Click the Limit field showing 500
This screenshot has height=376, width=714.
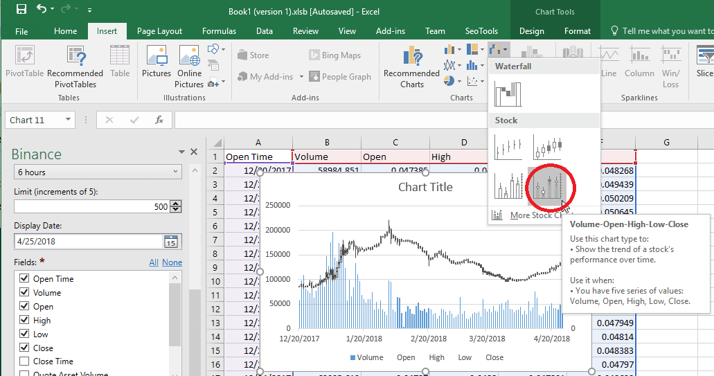pyautogui.click(x=91, y=206)
